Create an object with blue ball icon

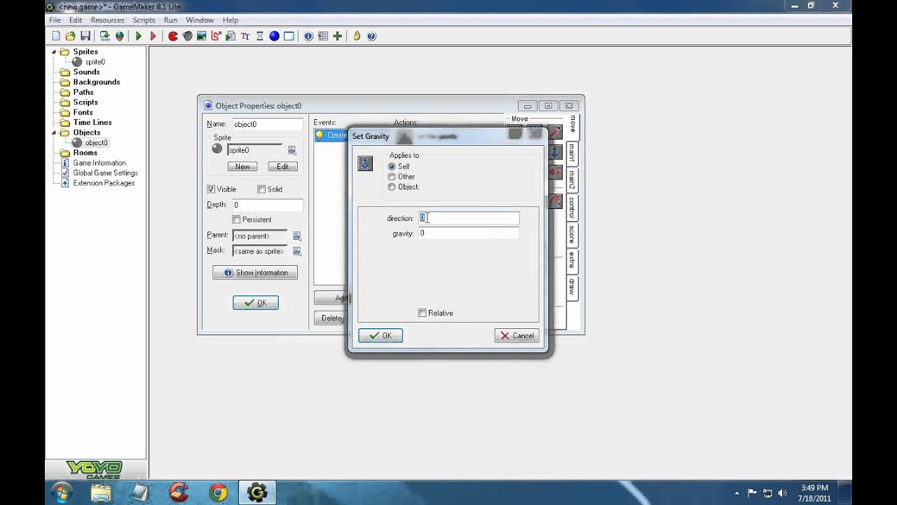[x=274, y=36]
